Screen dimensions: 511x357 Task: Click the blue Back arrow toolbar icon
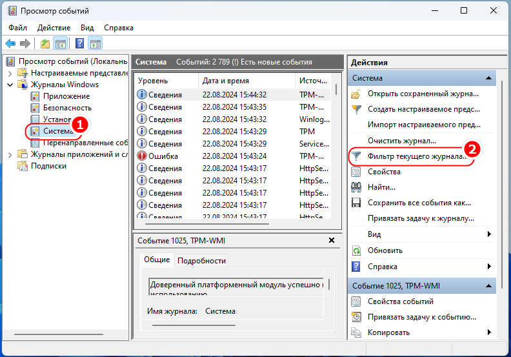point(10,43)
